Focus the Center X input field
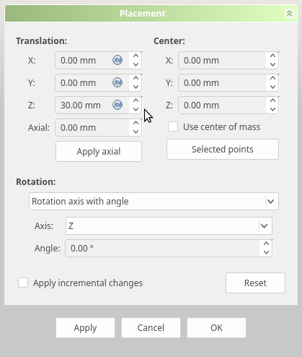This screenshot has height=357, width=302. tap(222, 60)
